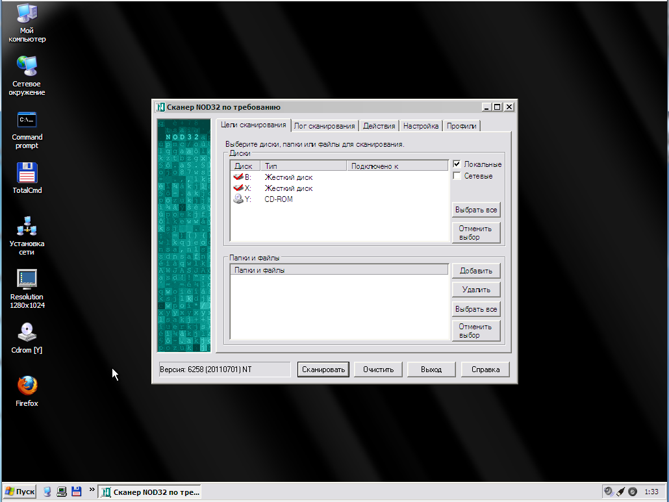Click the Установка сети desktop icon
The width and height of the screenshot is (669, 502).
(x=27, y=227)
